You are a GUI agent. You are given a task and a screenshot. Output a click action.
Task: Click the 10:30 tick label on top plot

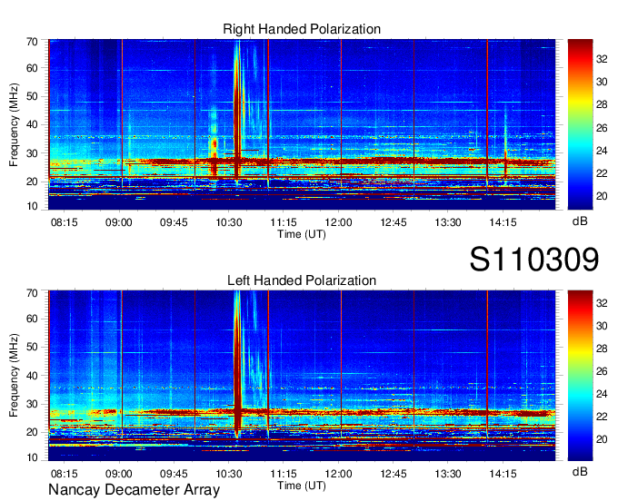pyautogui.click(x=229, y=222)
